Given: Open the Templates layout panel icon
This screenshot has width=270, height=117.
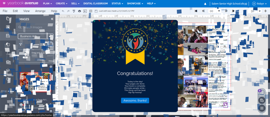Looking at the screenshot, I should click(8, 27).
